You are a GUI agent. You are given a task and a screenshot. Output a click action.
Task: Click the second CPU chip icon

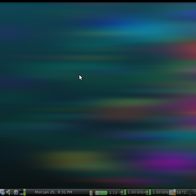[147, 192]
